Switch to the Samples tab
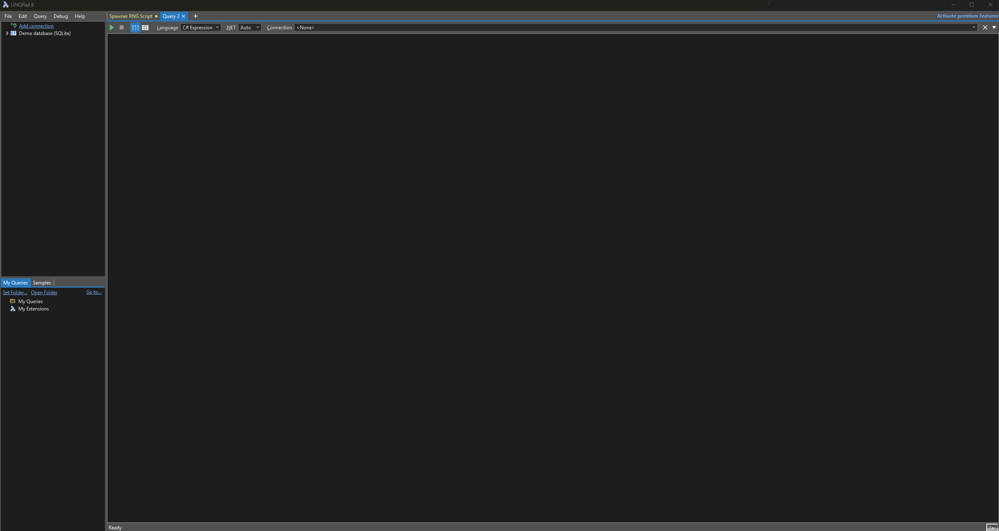Screen dimensions: 999x531 point(41,283)
